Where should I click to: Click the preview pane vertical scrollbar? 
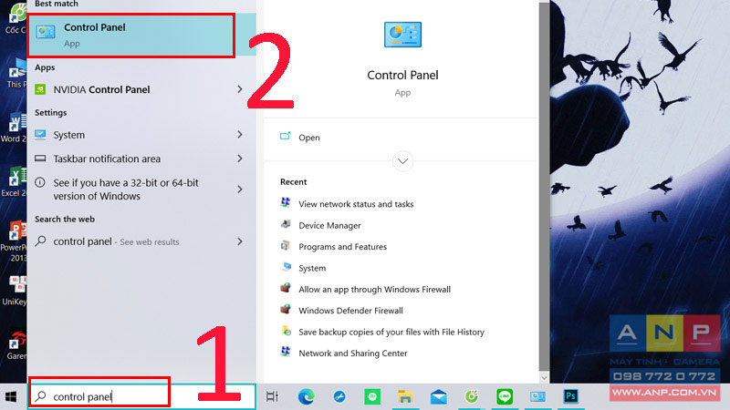point(544,186)
